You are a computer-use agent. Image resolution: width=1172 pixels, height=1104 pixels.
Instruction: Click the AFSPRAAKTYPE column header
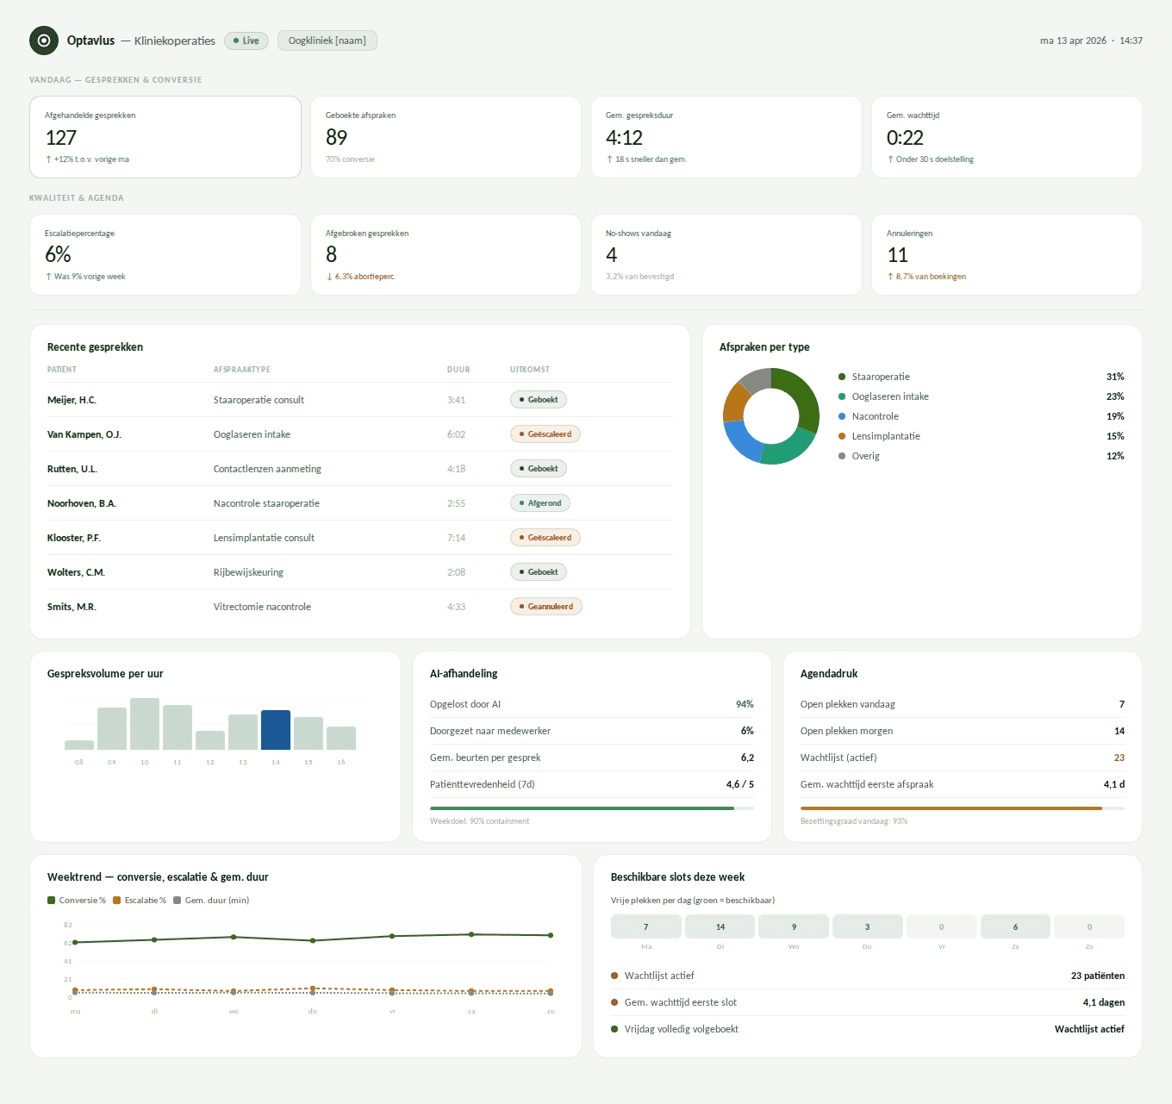coord(242,370)
